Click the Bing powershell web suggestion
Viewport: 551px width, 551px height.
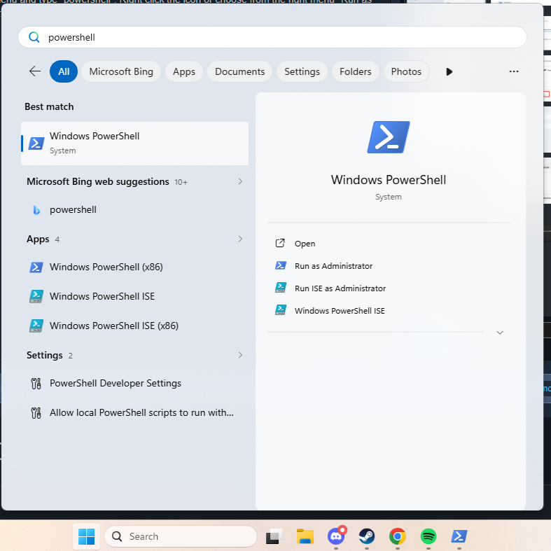coord(135,210)
